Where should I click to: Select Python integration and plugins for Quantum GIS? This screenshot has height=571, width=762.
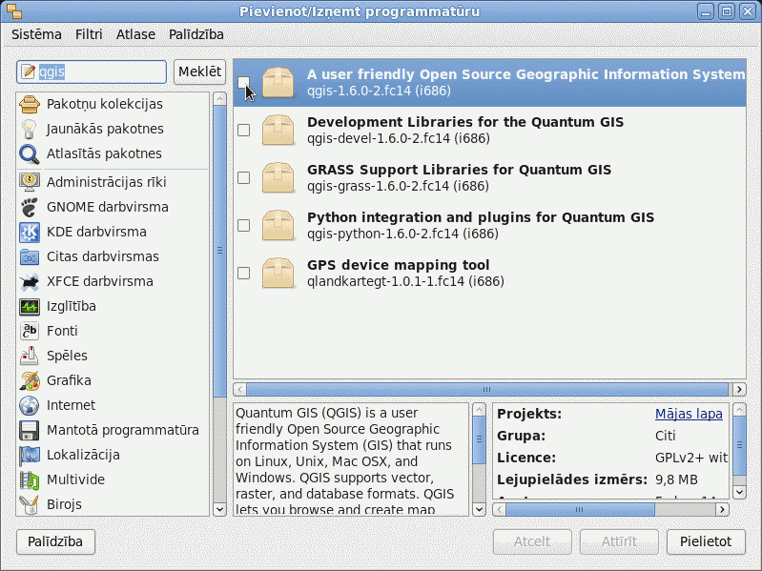point(489,225)
